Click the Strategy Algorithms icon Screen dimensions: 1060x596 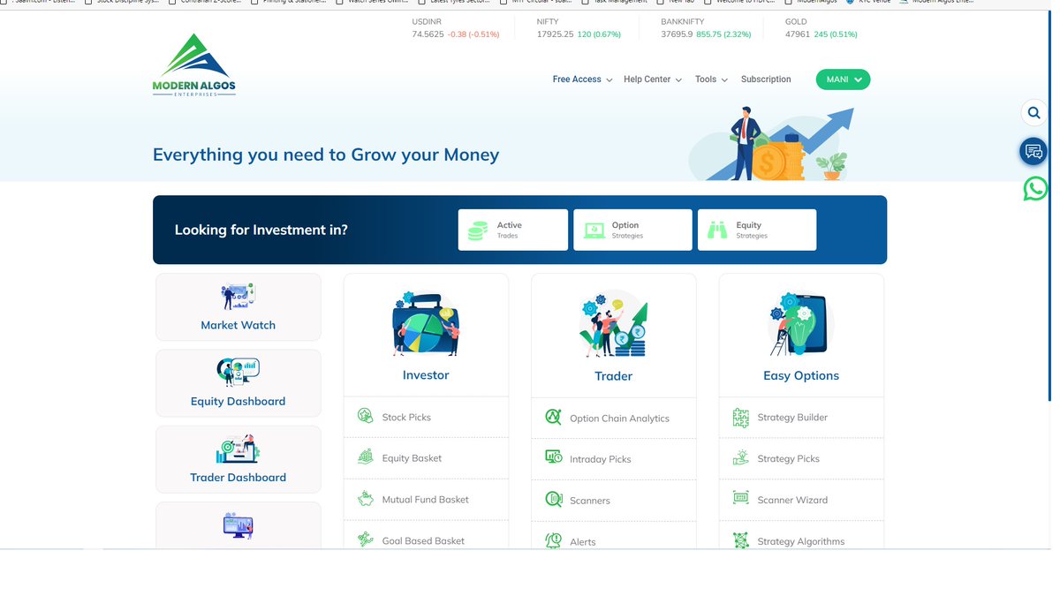coord(740,539)
